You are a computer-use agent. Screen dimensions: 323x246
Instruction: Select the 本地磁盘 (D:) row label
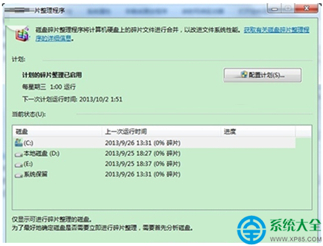[42, 153]
